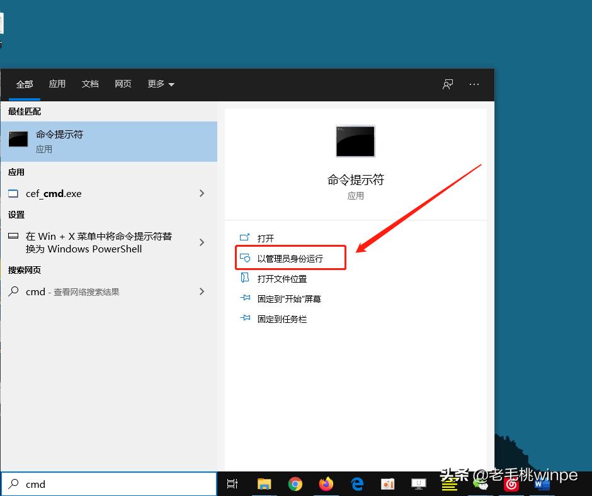Run 命令提示符 as administrator
The width and height of the screenshot is (592, 496).
290,257
